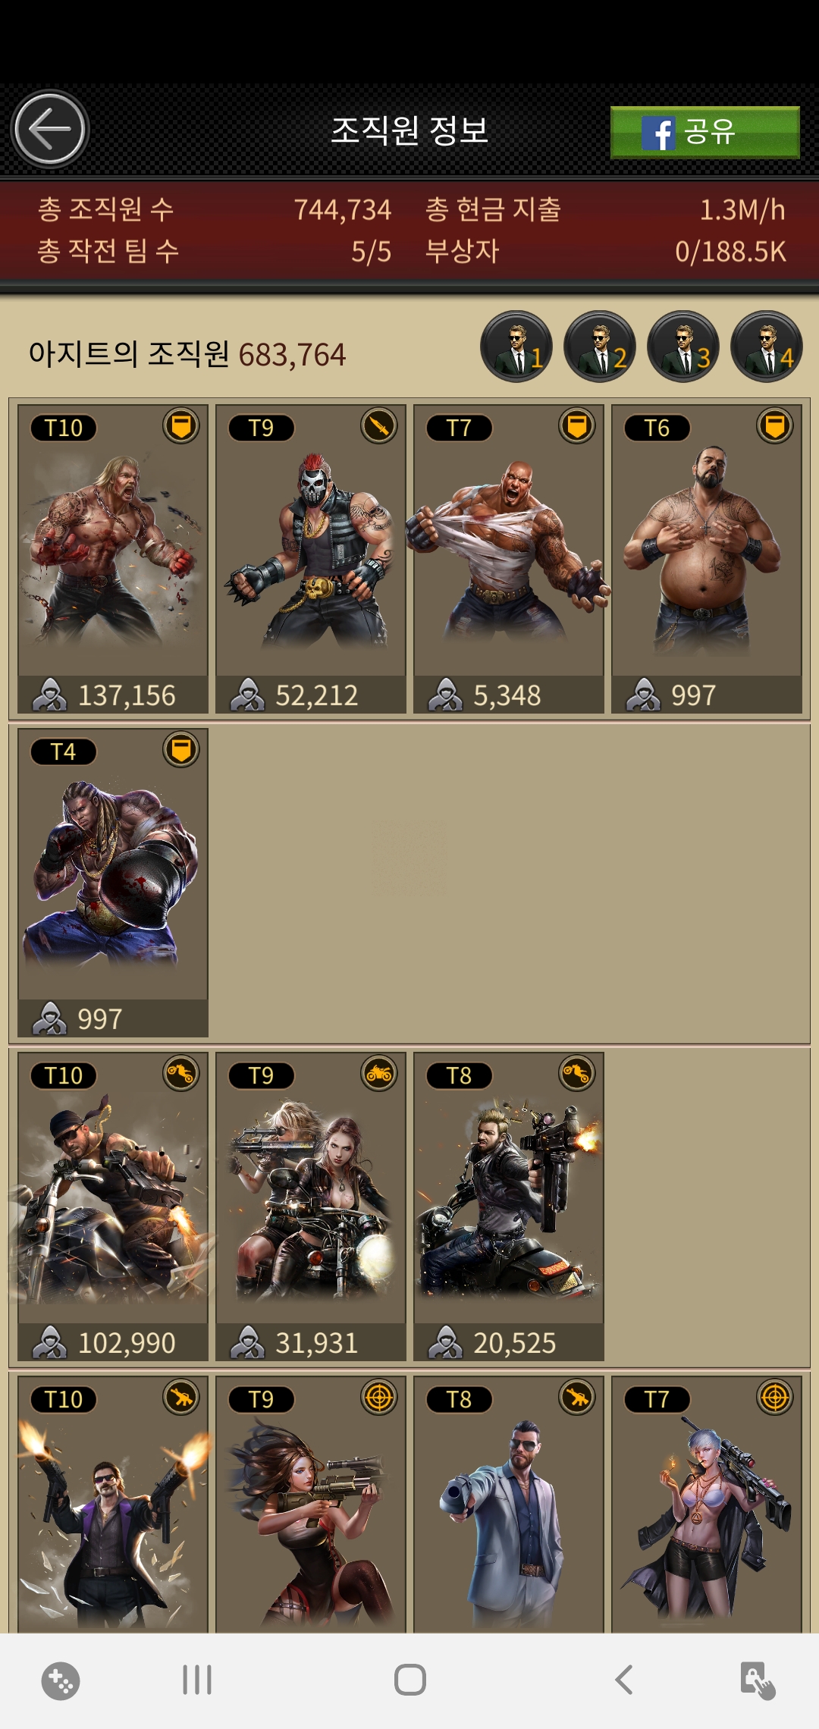Open operation team 4 icon
The width and height of the screenshot is (819, 1729).
click(x=767, y=347)
